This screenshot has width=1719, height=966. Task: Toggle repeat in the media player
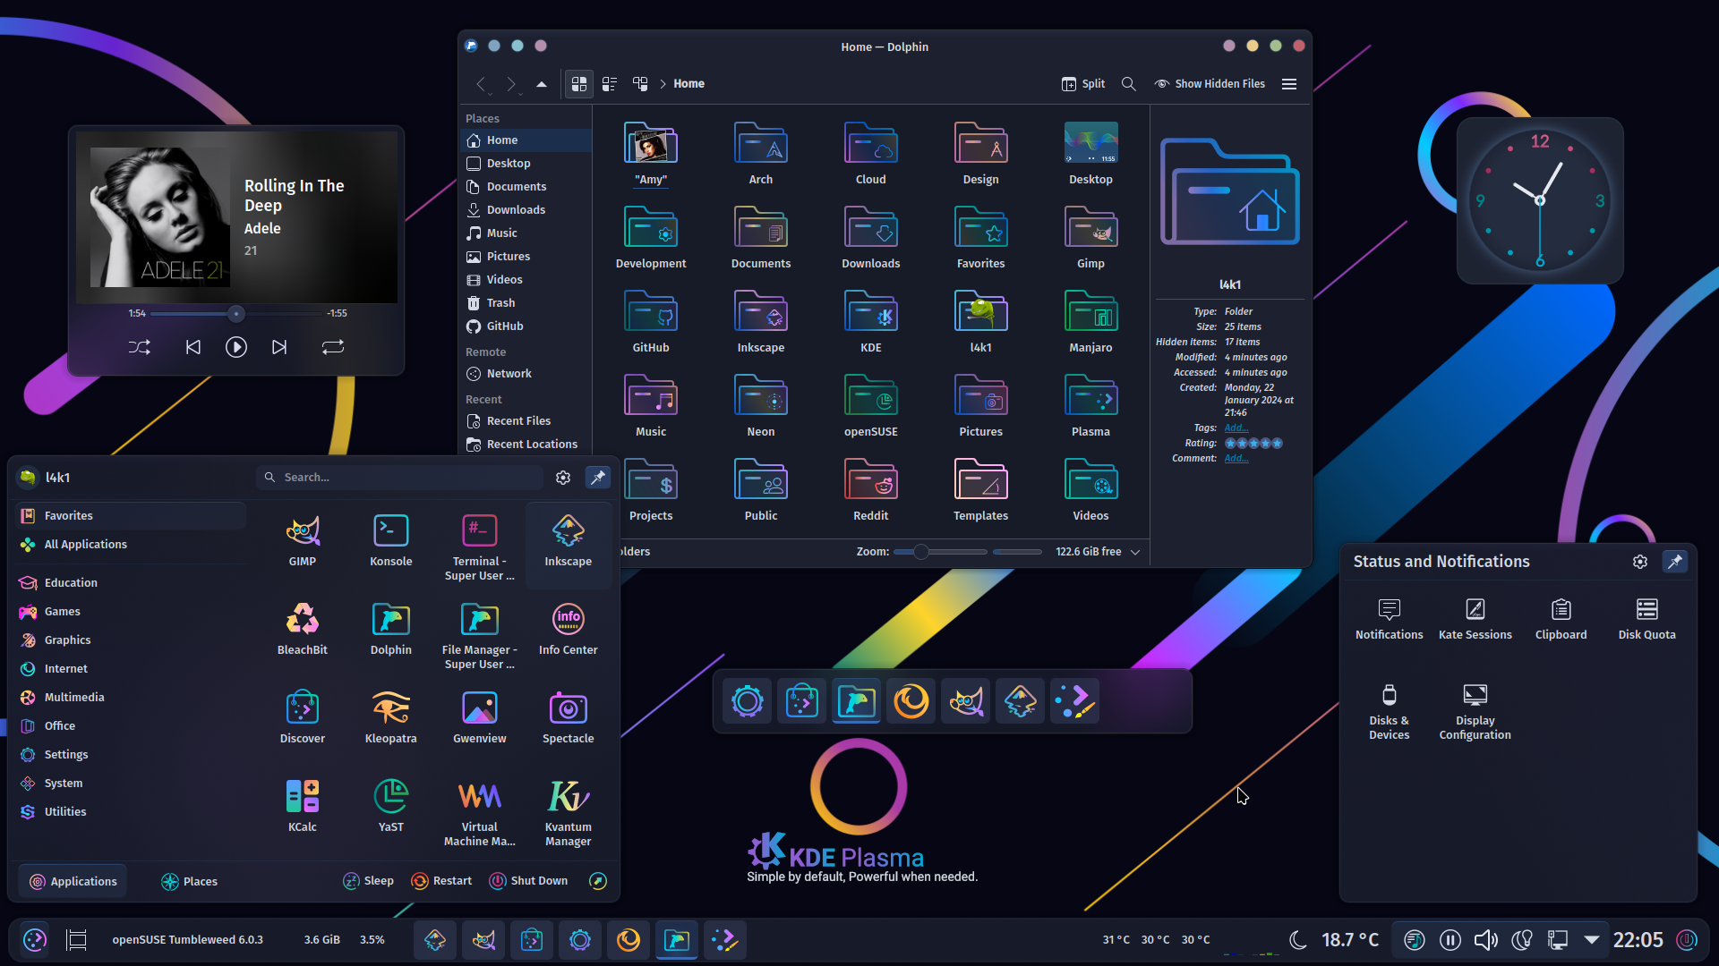coord(332,347)
